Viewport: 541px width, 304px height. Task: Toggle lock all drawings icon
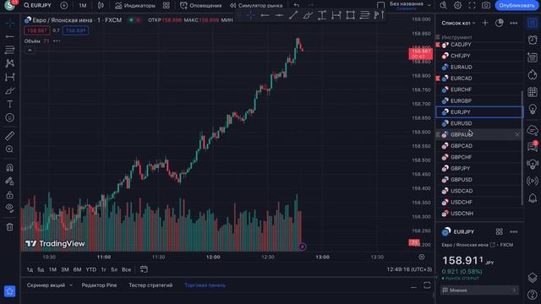click(9, 195)
